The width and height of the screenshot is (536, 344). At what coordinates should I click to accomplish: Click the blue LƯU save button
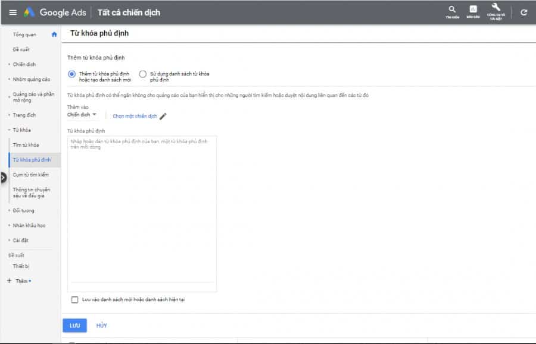click(74, 326)
